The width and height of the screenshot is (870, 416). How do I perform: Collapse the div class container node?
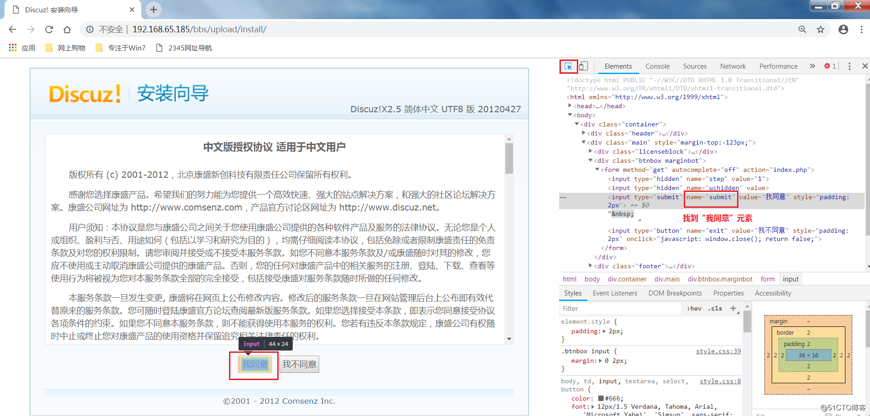tap(576, 124)
